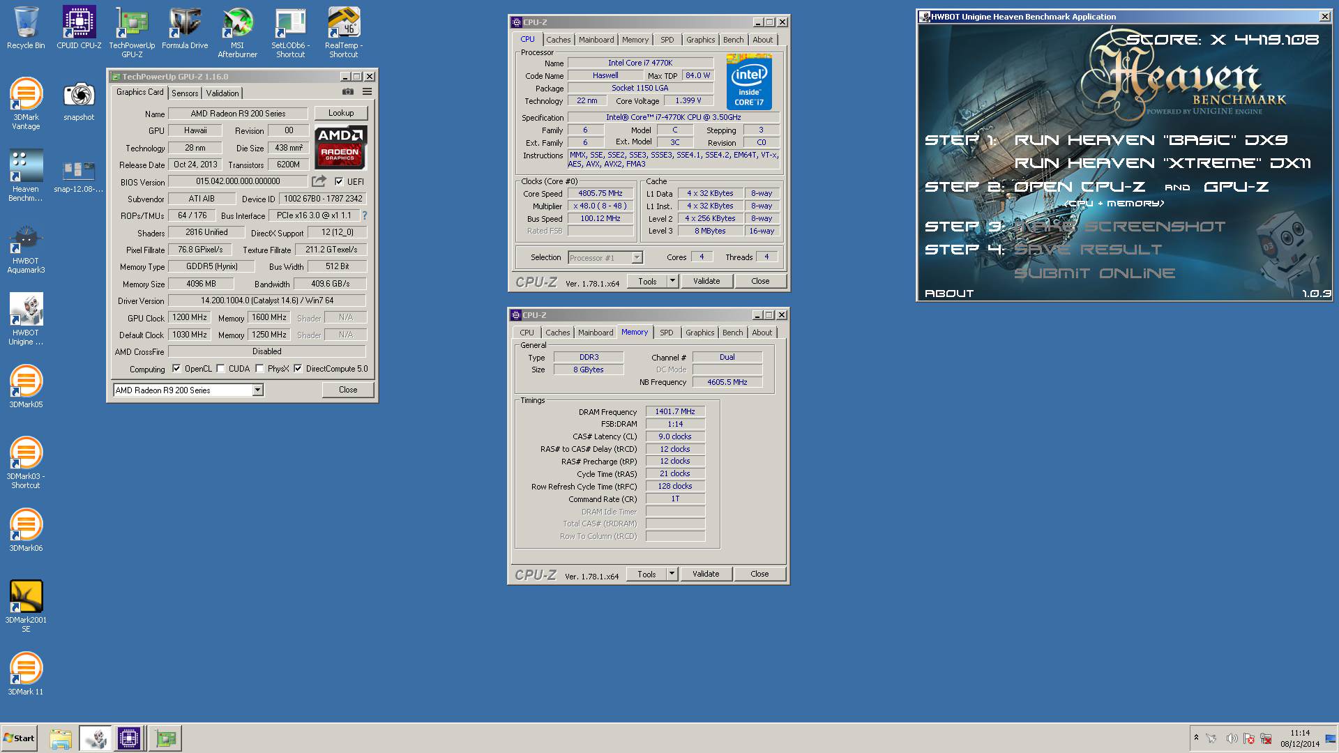Switch to HWBOT Heaven taskbar button

95,738
